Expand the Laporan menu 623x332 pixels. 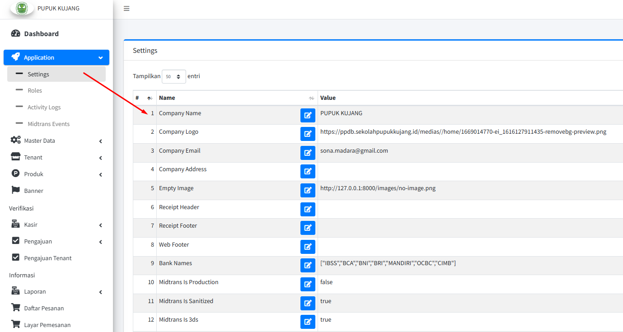point(56,291)
